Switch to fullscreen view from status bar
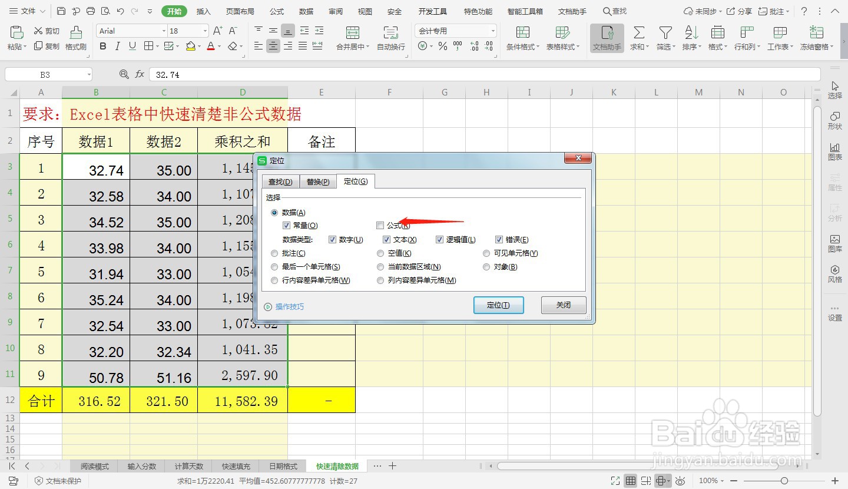 pos(615,481)
